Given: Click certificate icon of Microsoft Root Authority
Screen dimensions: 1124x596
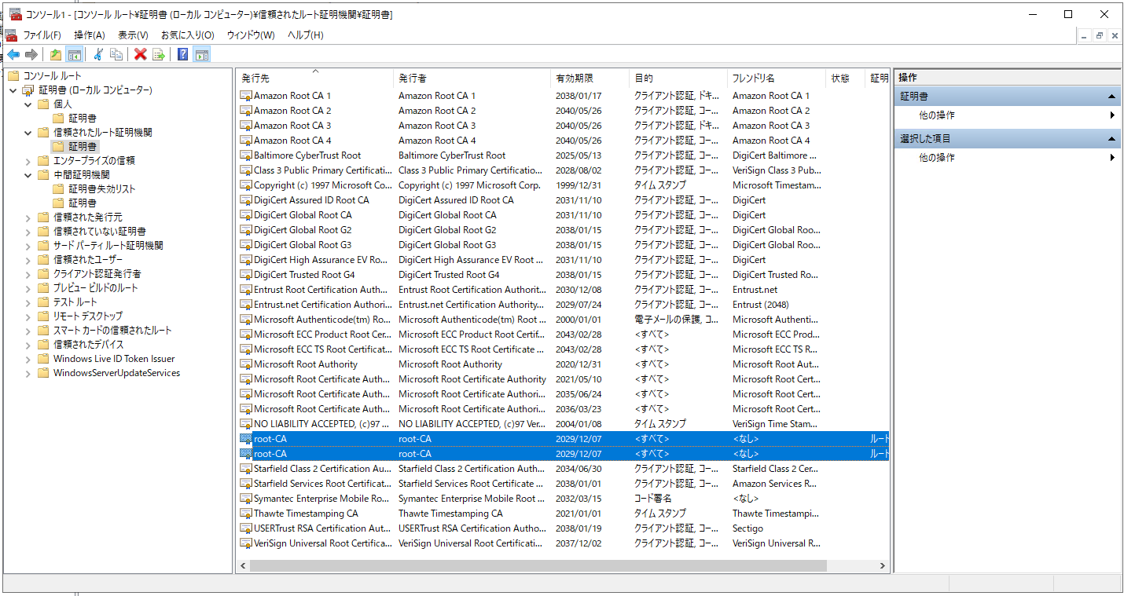Looking at the screenshot, I should point(246,364).
